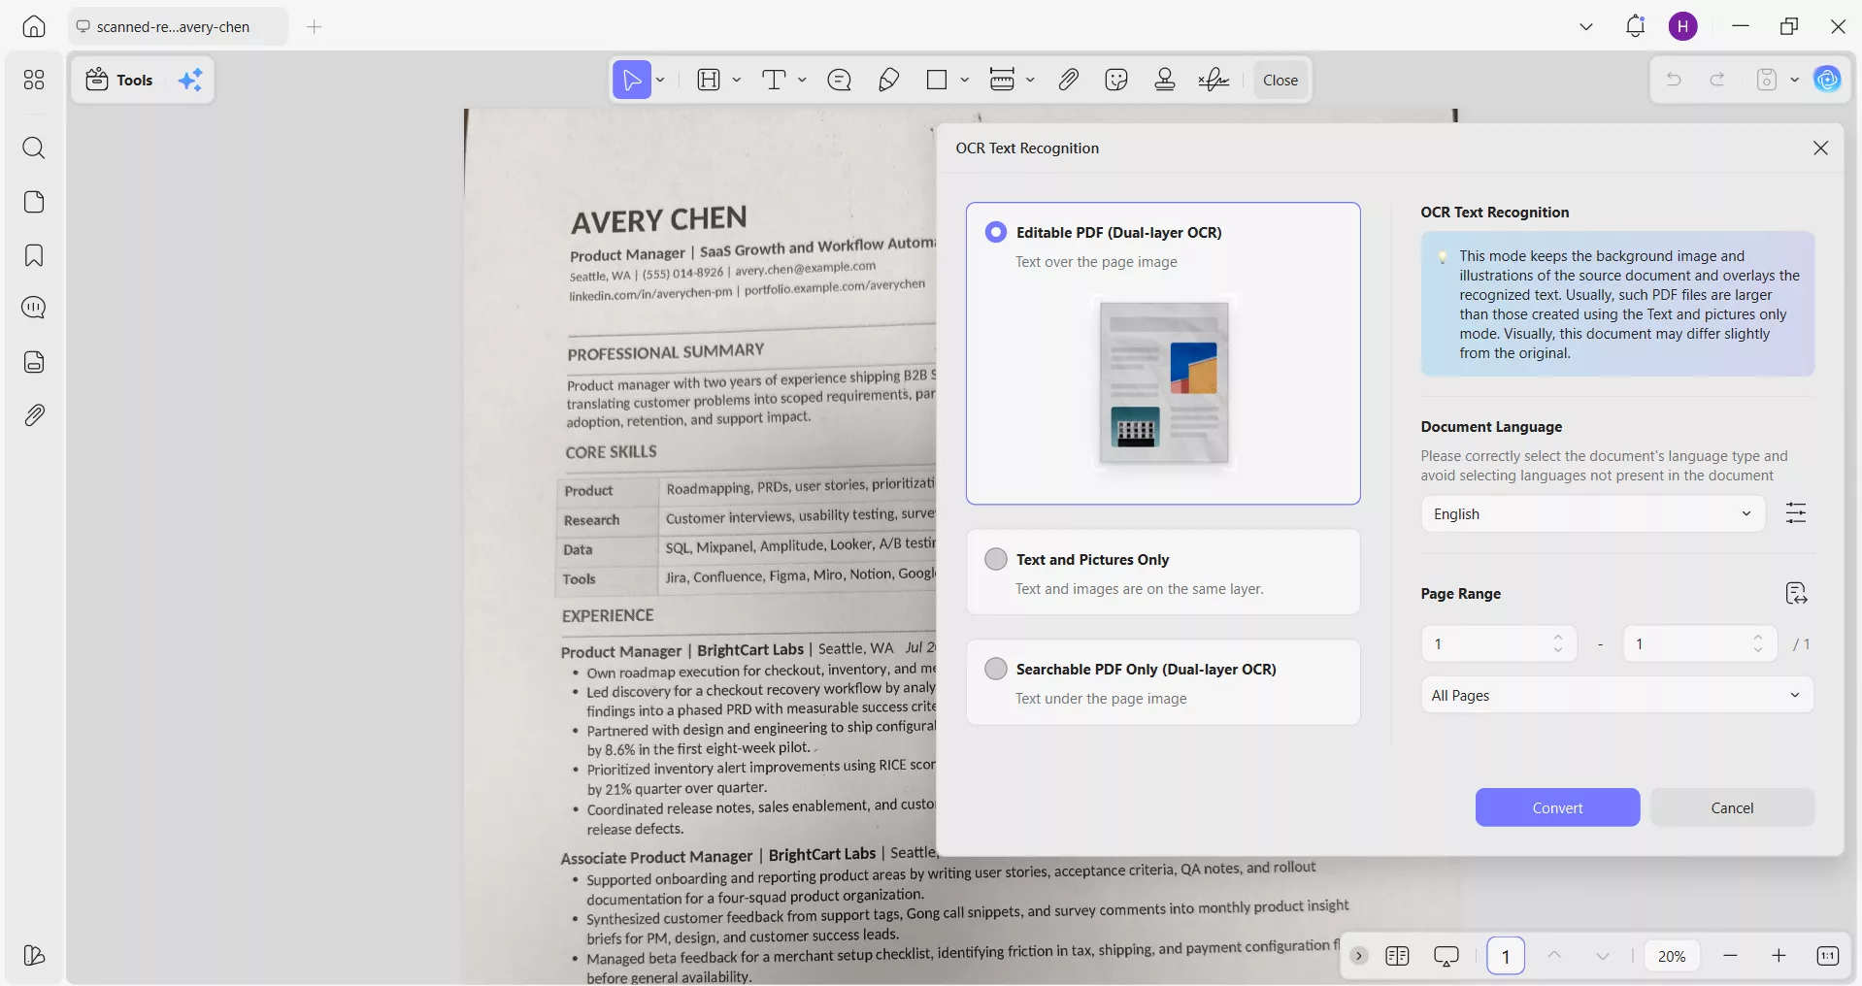This screenshot has width=1862, height=986.
Task: Add a comment note
Action: [840, 80]
